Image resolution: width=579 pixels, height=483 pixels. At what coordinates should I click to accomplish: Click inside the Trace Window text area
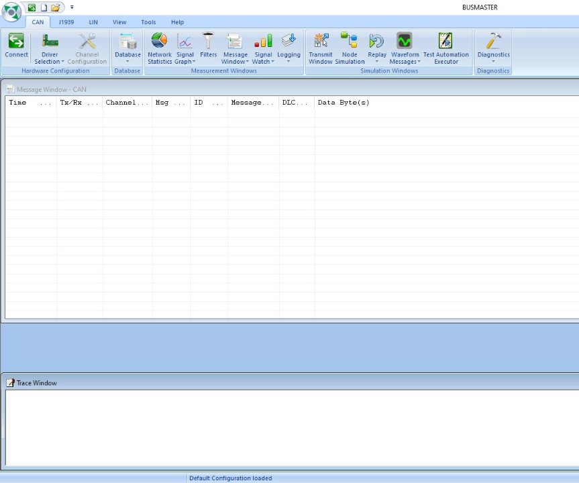pyautogui.click(x=292, y=427)
